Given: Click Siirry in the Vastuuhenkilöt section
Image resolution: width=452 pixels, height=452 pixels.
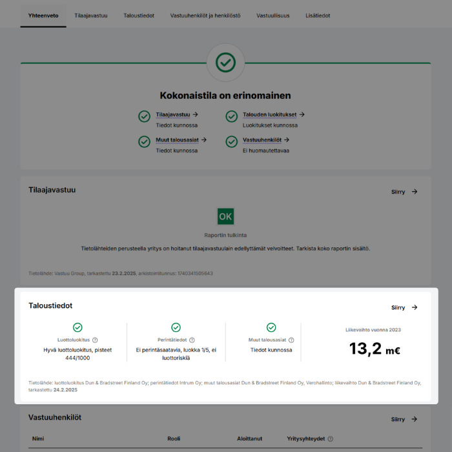Looking at the screenshot, I should pos(404,419).
